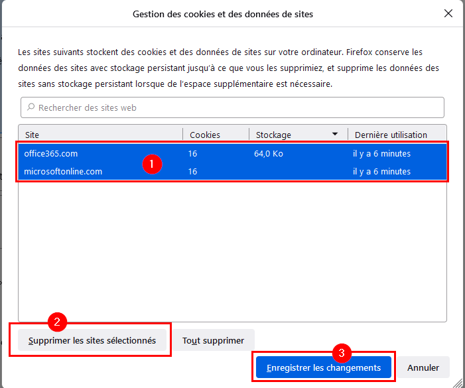Click the search magnifier icon
Screen dimensions: 465x388
31,107
